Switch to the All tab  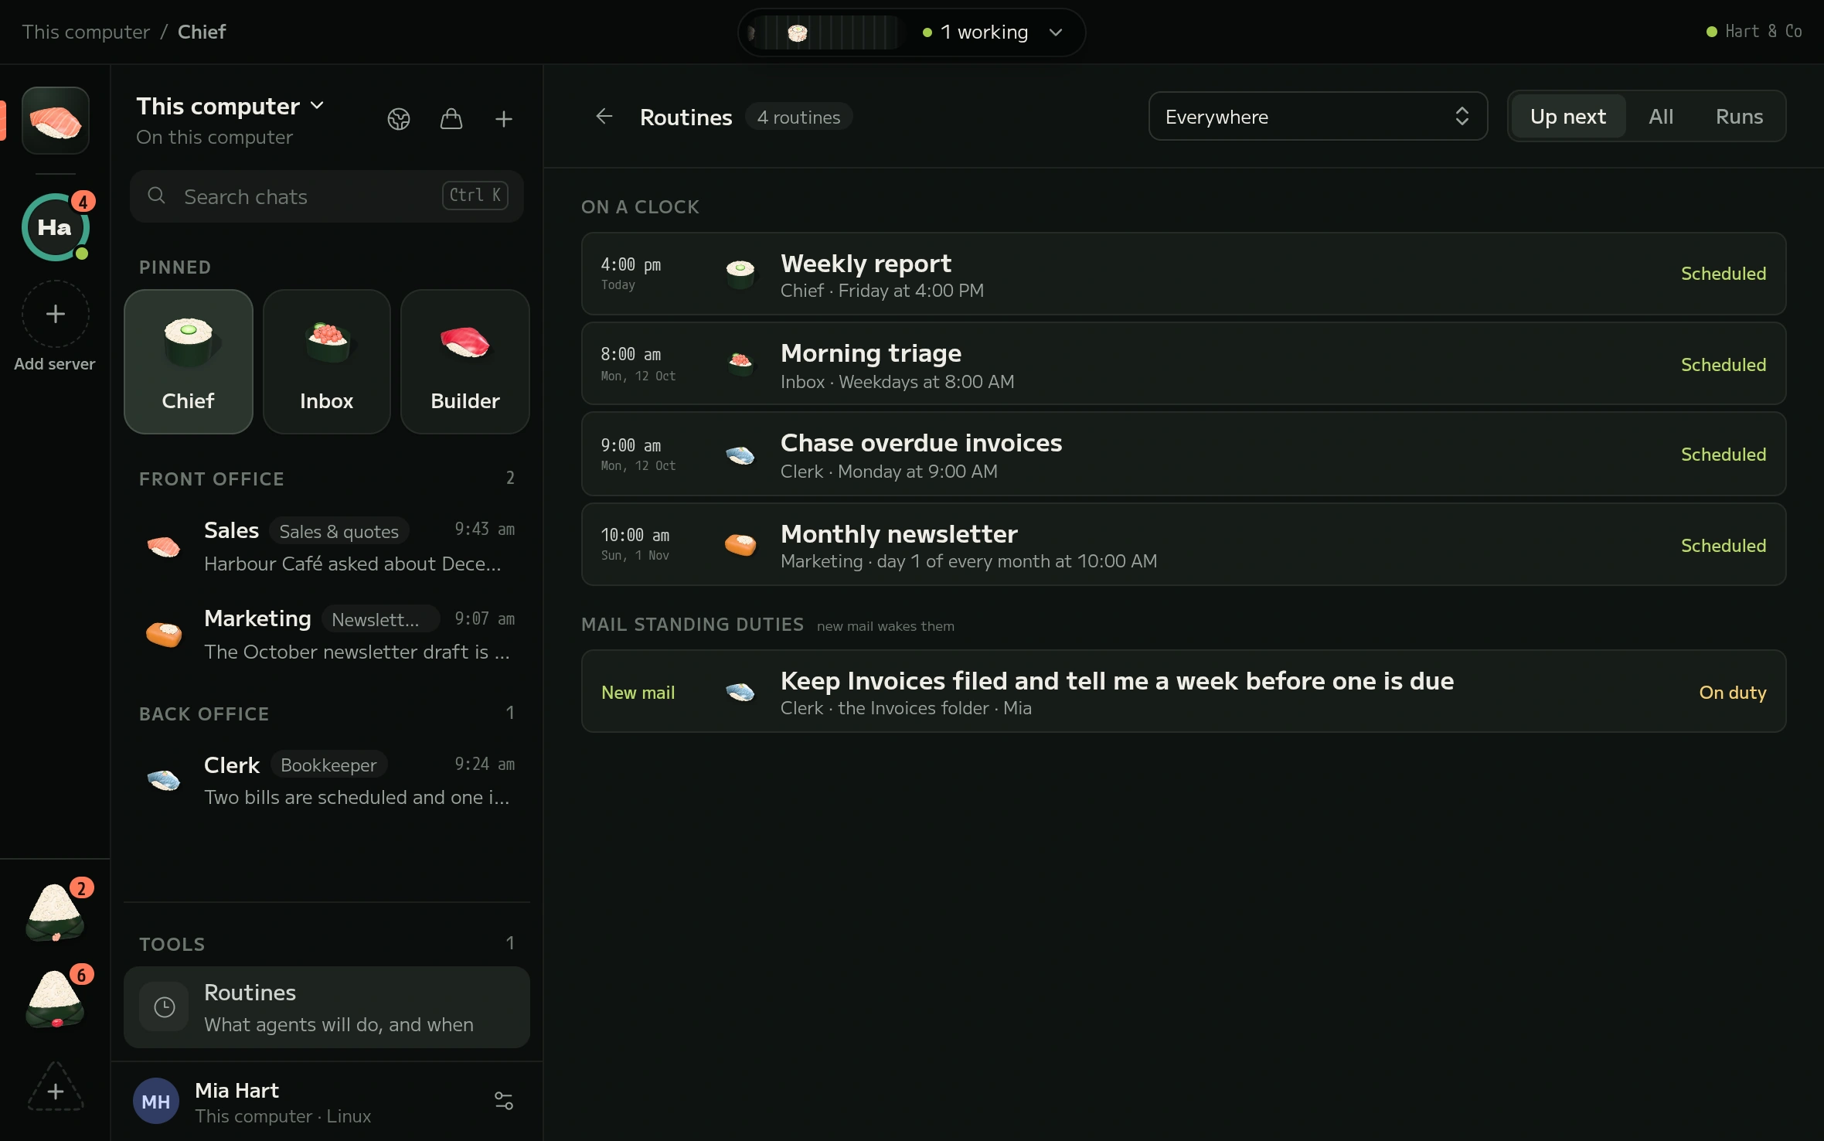(x=1660, y=117)
